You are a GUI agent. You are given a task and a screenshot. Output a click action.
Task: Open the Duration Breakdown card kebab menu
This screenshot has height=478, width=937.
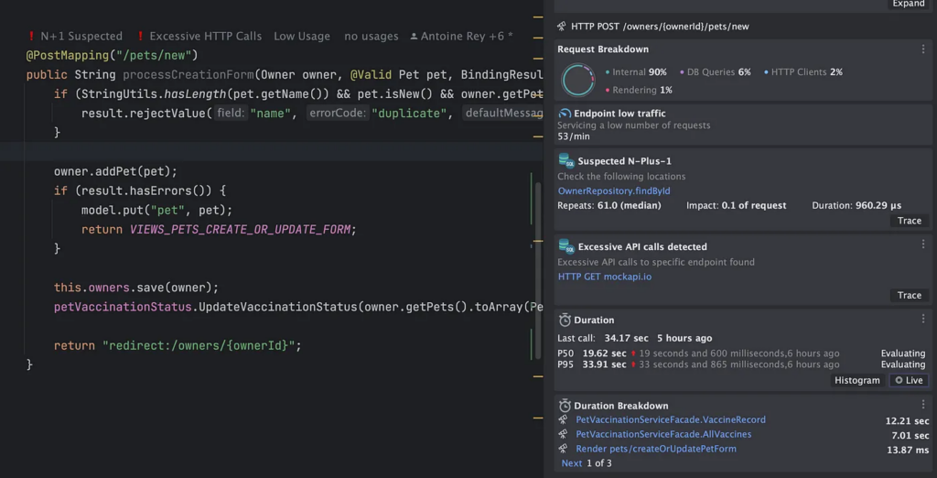923,405
